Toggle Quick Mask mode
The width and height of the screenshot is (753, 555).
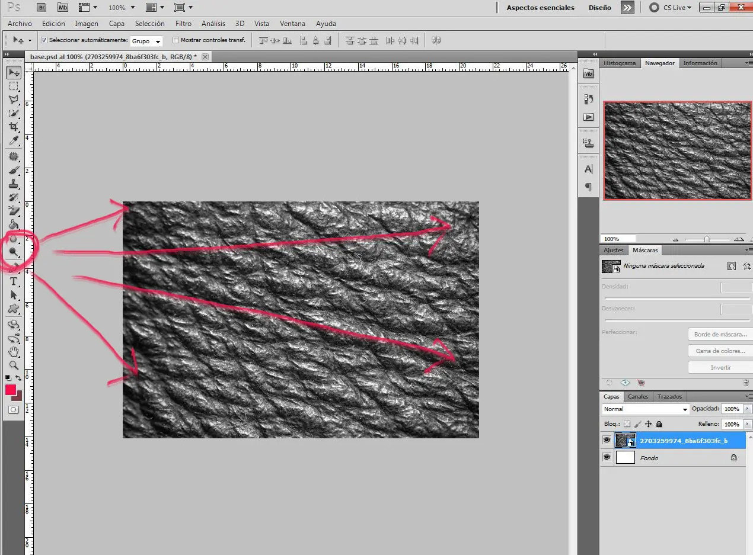point(13,409)
